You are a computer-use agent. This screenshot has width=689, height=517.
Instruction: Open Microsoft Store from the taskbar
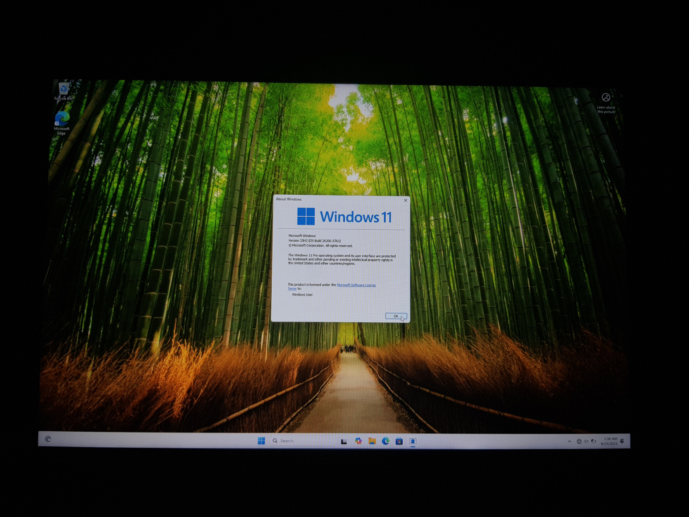[x=399, y=441]
